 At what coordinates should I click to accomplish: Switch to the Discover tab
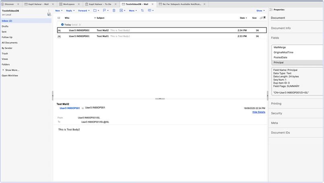(9, 4)
